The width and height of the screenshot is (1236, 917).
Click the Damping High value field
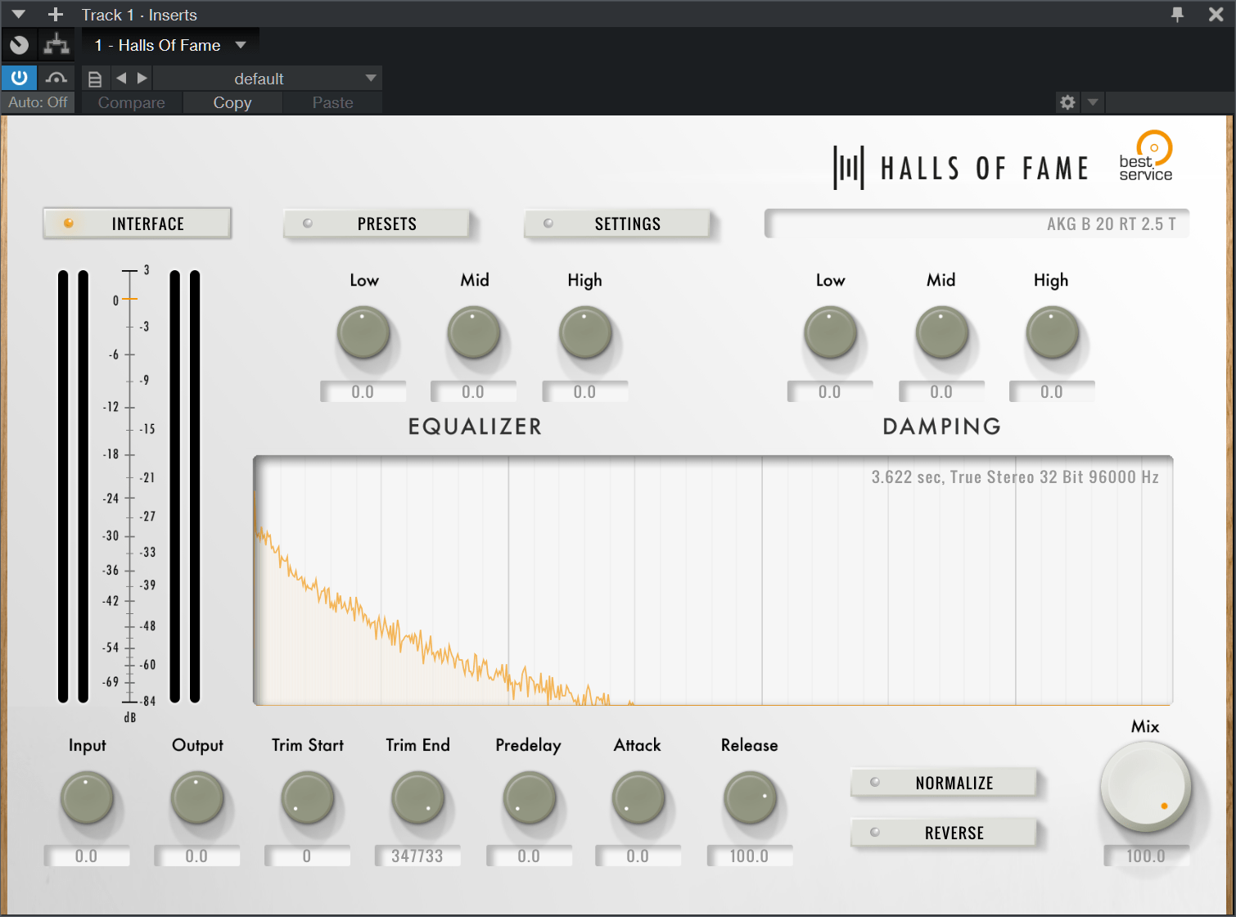pos(1052,391)
